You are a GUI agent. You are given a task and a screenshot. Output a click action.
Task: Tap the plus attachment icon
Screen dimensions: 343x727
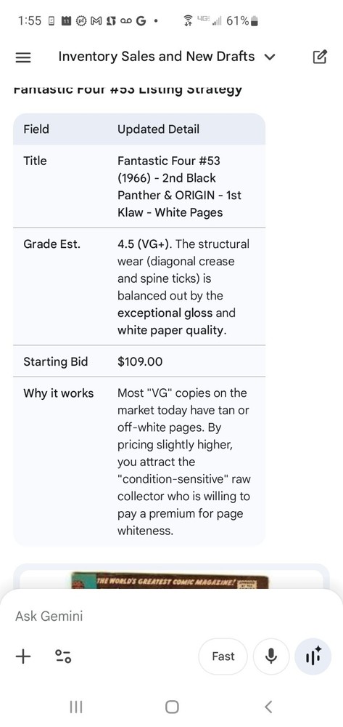pyautogui.click(x=23, y=656)
